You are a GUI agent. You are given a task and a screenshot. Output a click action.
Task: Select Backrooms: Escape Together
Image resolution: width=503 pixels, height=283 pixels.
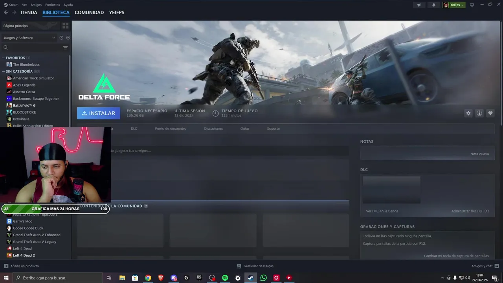[35, 99]
